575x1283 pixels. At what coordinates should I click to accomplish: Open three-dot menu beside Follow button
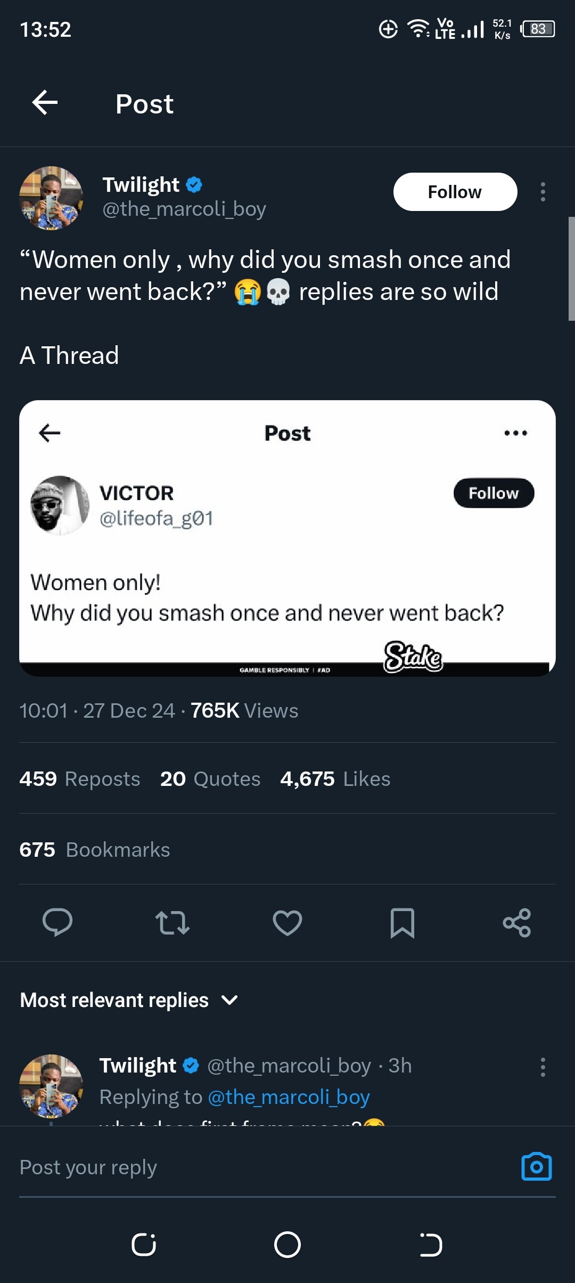pos(543,192)
